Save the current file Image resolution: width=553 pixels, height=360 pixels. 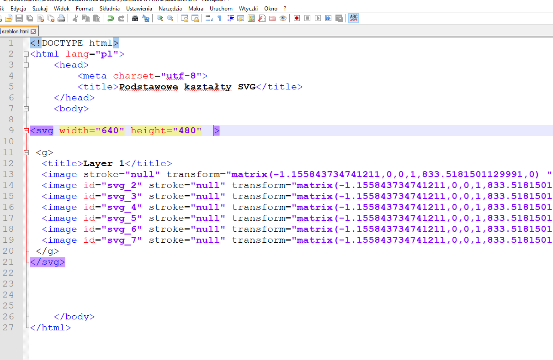pyautogui.click(x=19, y=18)
